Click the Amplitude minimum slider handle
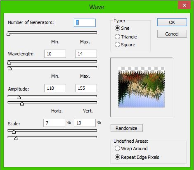The width and height of the screenshot is (194, 170). pos(19,97)
